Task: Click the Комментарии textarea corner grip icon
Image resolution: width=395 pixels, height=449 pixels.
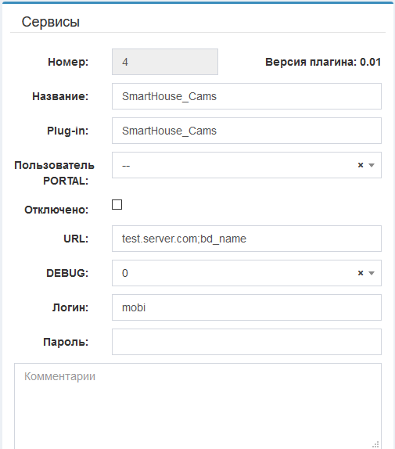Action: pyautogui.click(x=375, y=444)
